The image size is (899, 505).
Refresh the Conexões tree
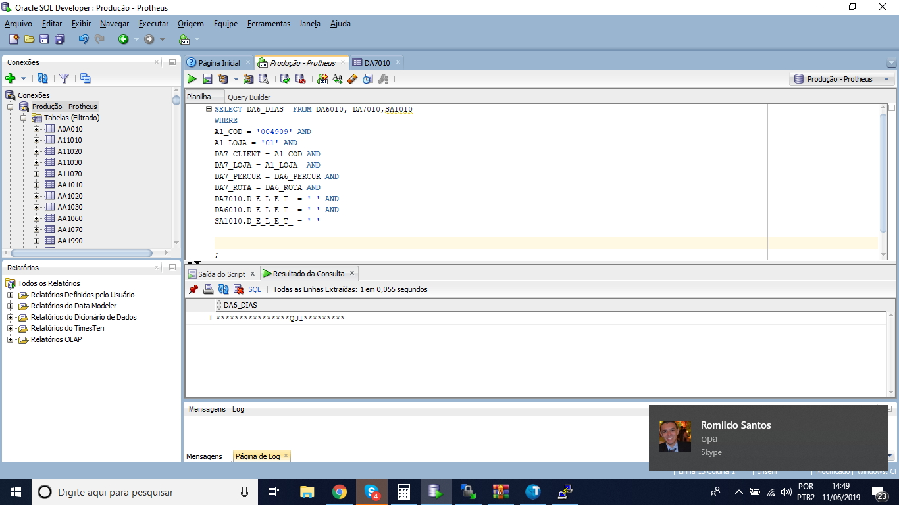(x=43, y=78)
